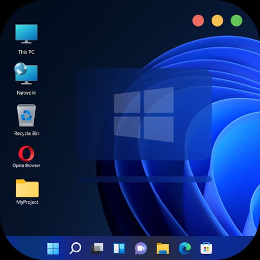Open Microsoft Store from the taskbar
Screen dimensions: 260x260
coord(206,248)
